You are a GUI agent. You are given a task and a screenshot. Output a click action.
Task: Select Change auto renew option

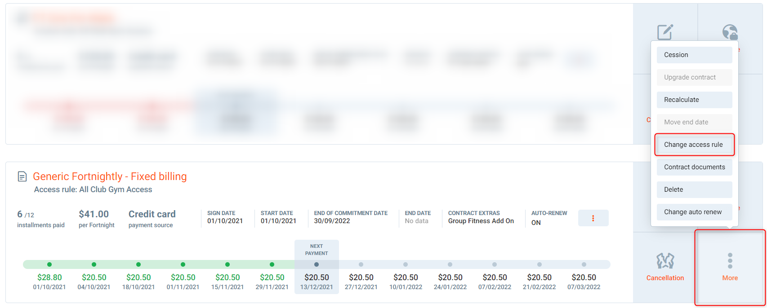click(x=694, y=212)
